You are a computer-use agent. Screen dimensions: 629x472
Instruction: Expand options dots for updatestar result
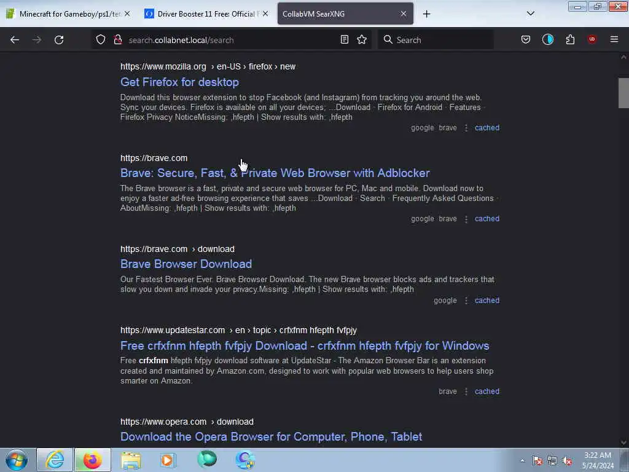click(466, 391)
